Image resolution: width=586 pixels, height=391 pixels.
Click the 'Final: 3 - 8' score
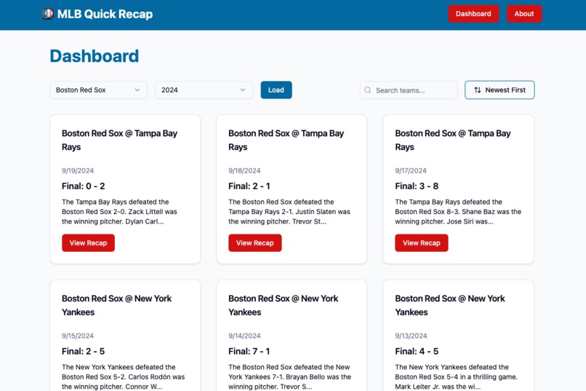point(417,186)
